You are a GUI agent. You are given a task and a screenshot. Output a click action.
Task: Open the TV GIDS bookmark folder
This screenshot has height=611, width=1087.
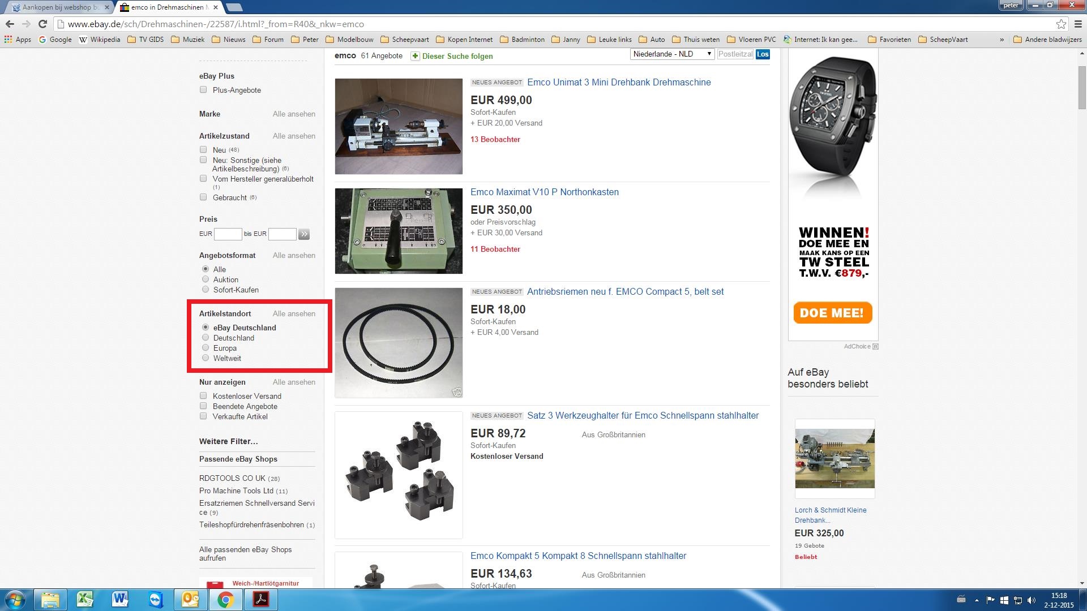145,40
